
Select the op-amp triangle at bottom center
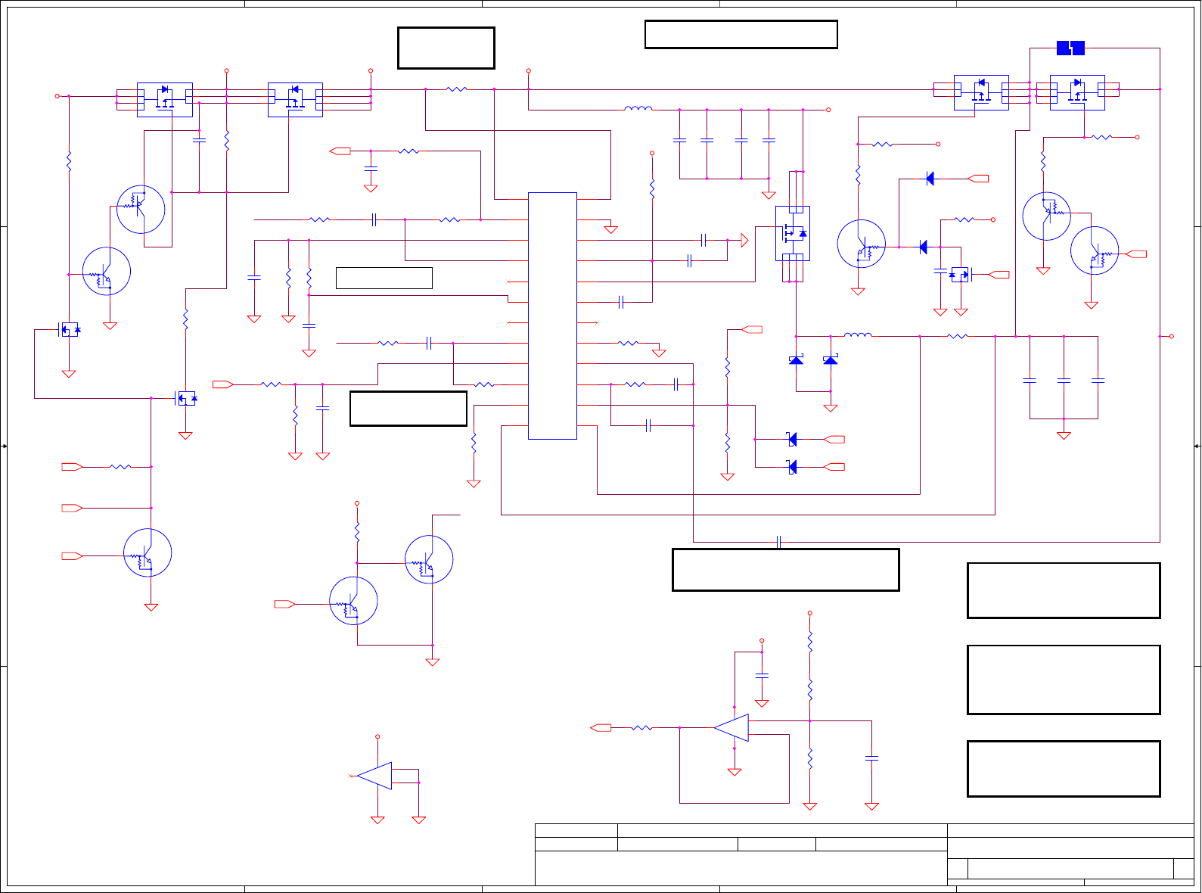pos(731,728)
